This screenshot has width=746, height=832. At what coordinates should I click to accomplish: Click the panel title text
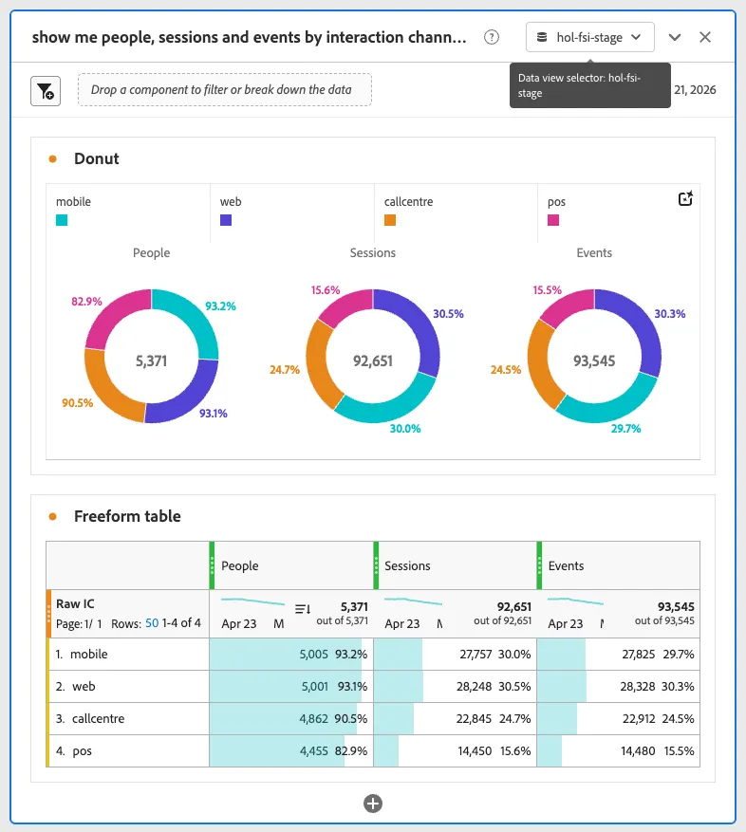(249, 37)
